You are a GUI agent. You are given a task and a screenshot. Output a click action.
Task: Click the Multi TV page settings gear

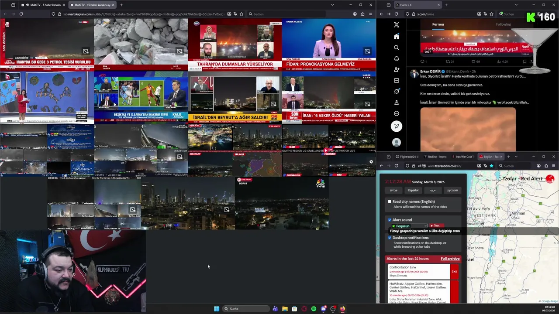pos(371,162)
